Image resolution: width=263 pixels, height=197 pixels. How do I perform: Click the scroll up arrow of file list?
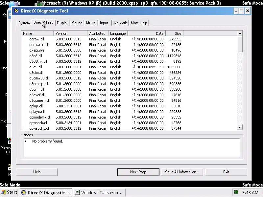(240, 33)
